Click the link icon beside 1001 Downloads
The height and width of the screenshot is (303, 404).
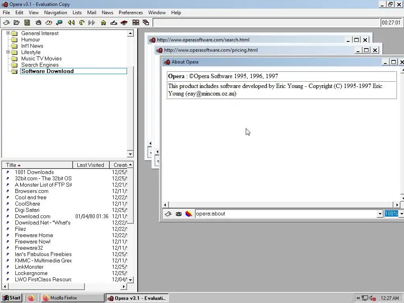(x=8, y=172)
